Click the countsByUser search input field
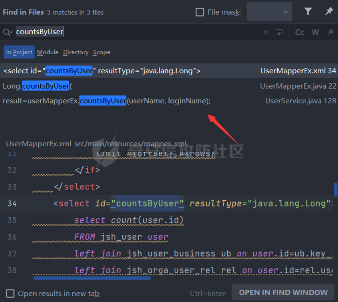338x302 pixels. 138,32
